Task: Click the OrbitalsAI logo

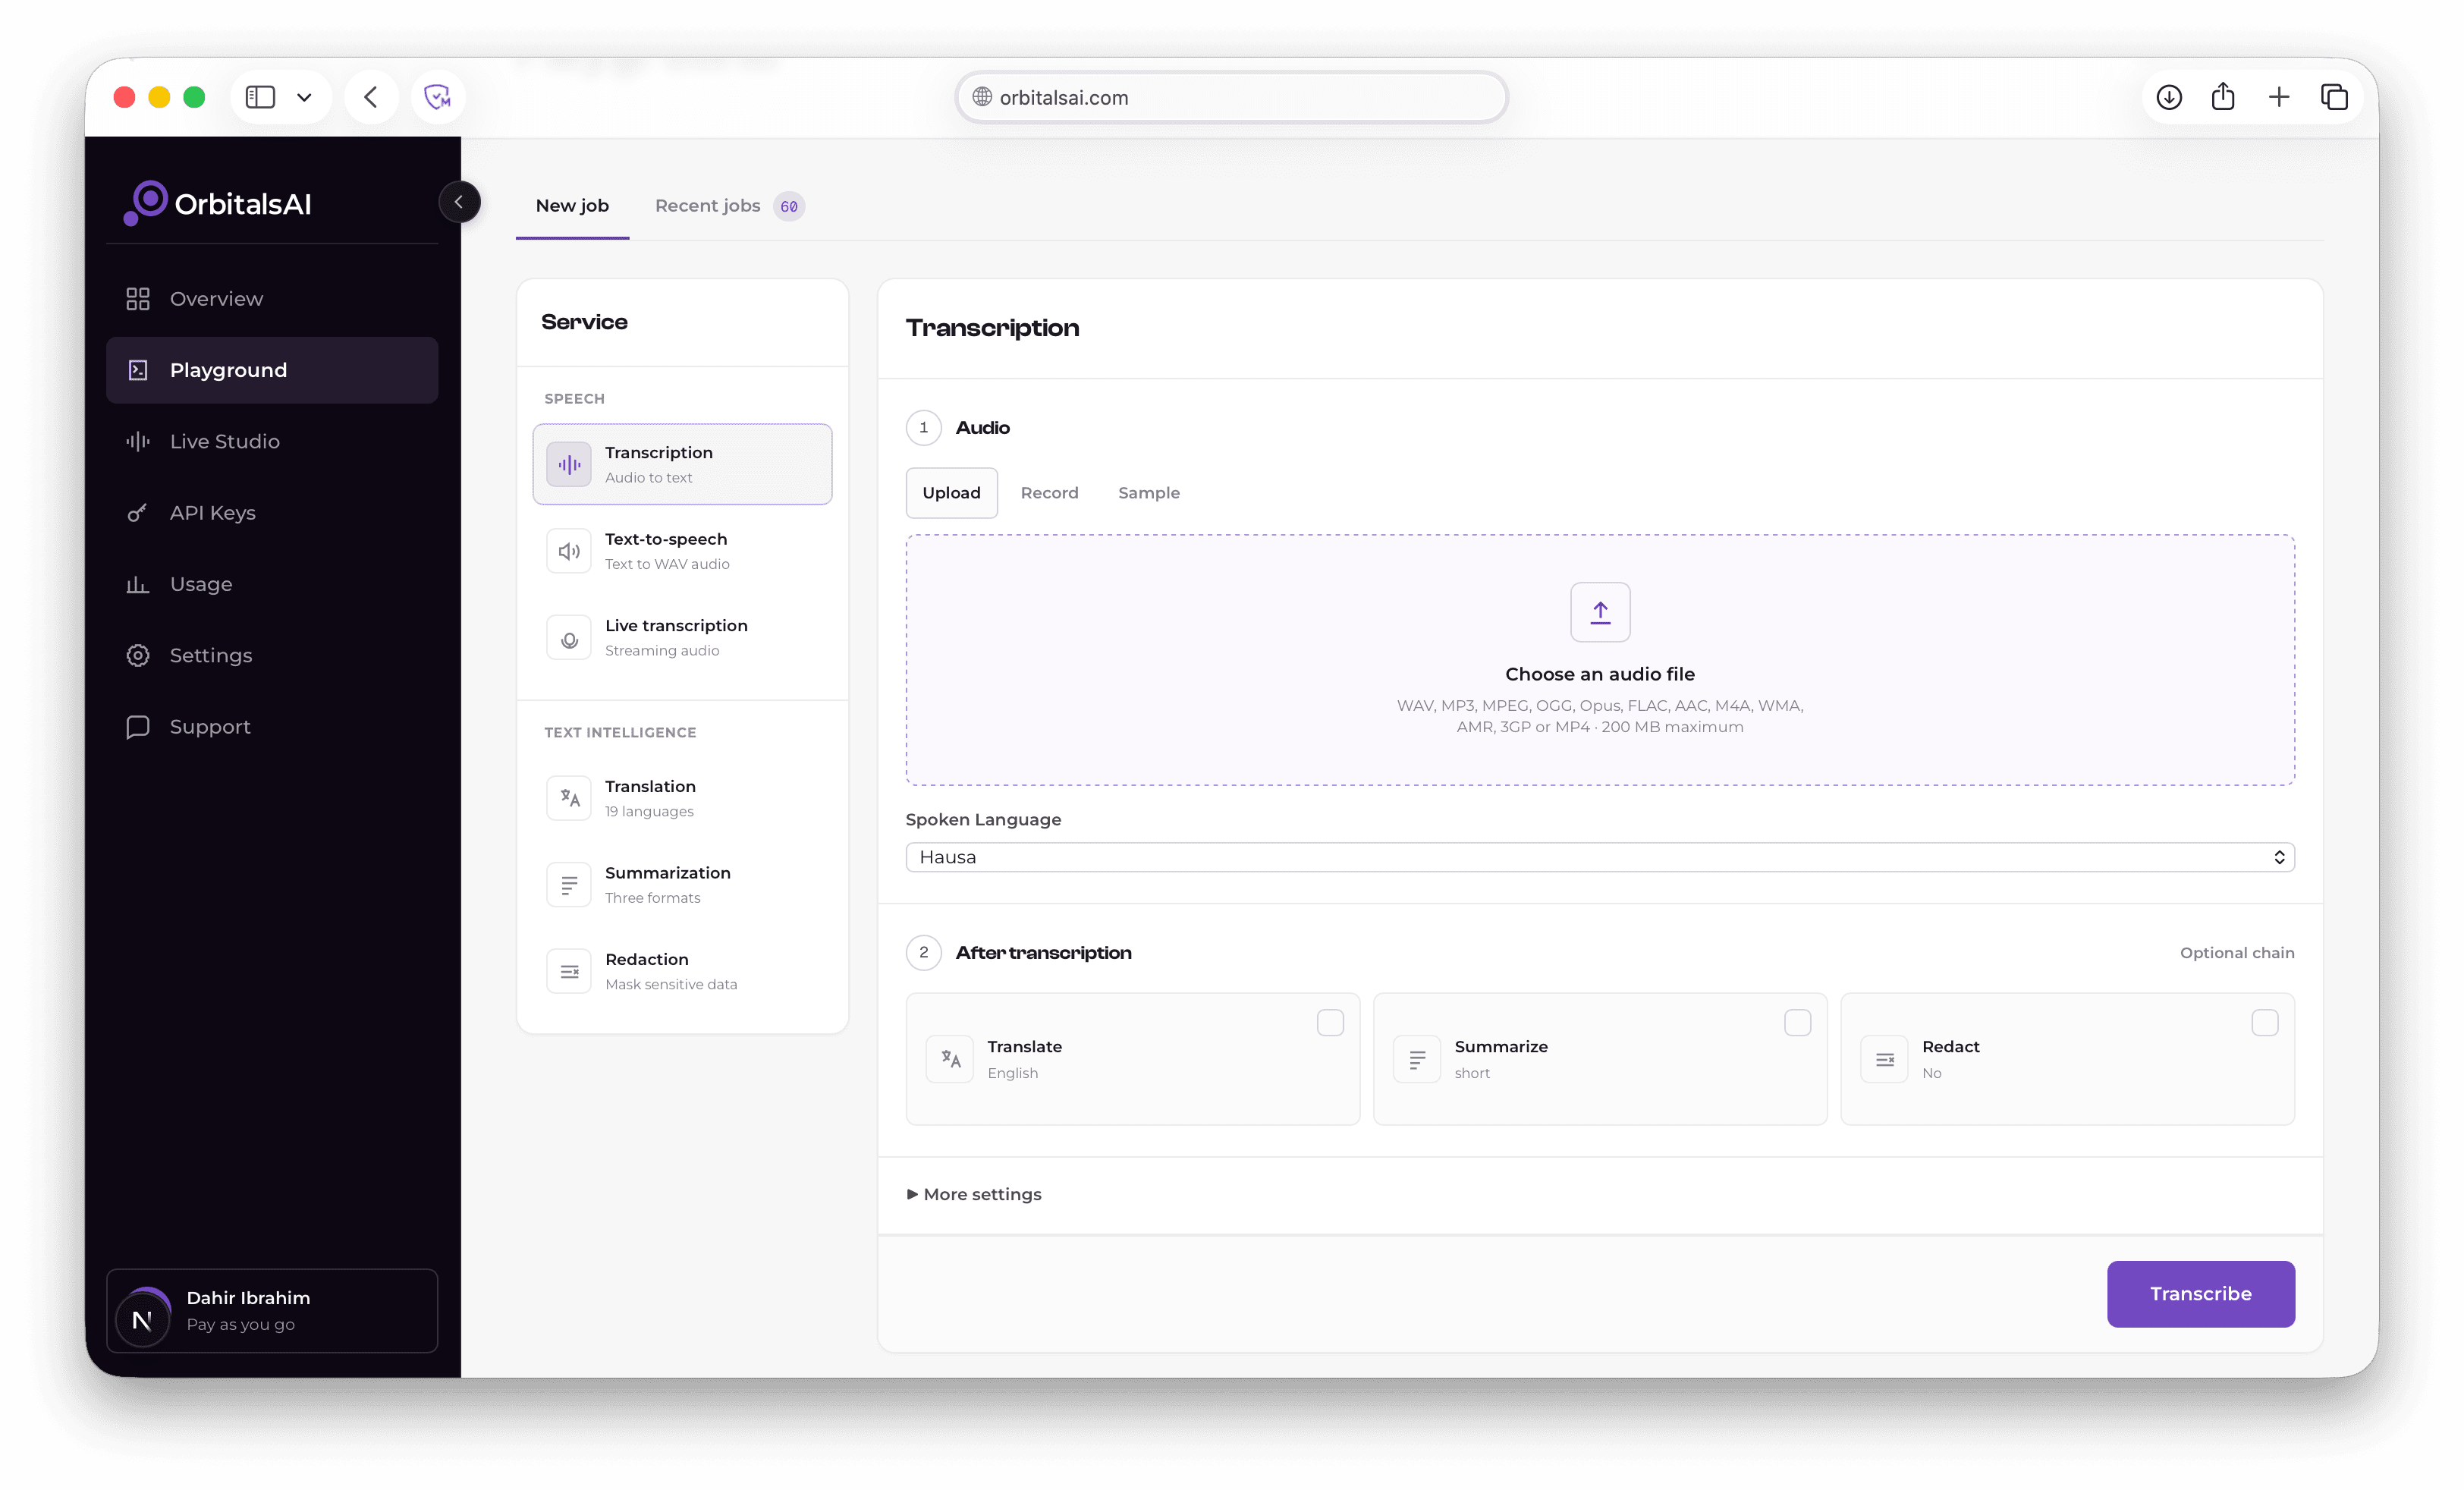Action: pyautogui.click(x=217, y=203)
